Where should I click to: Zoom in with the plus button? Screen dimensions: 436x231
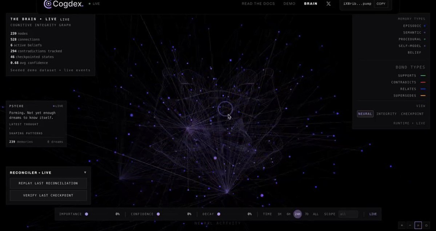tap(402, 225)
